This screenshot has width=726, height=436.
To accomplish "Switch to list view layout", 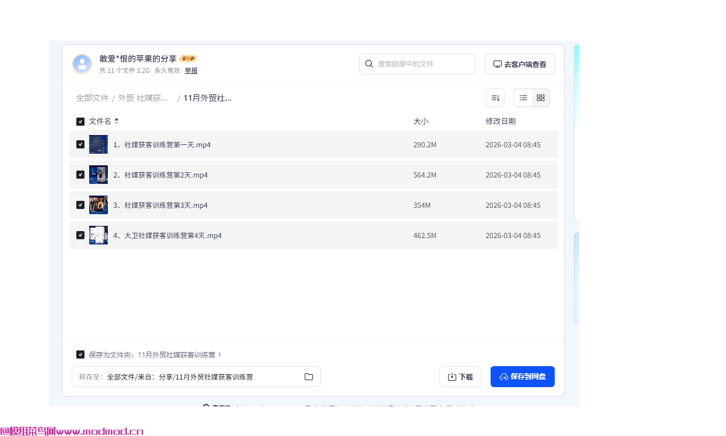I will point(523,98).
